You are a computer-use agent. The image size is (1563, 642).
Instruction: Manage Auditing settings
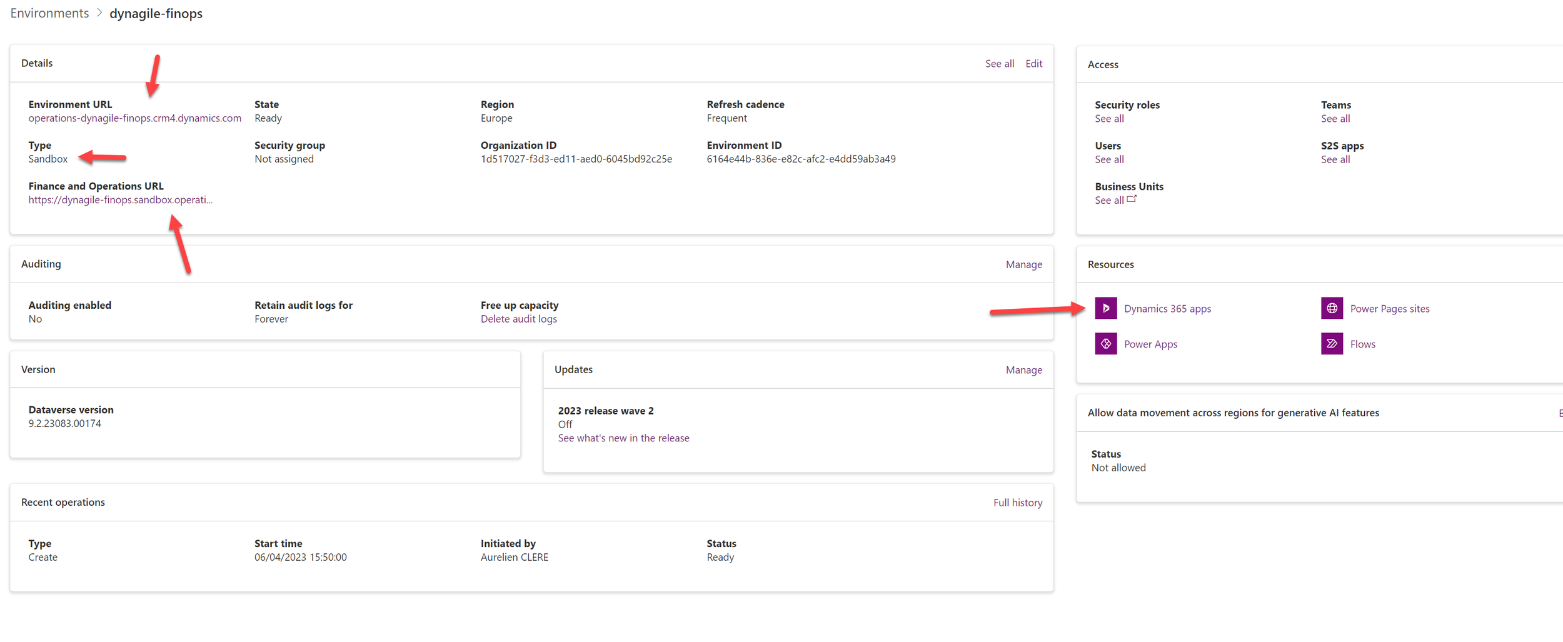1023,264
